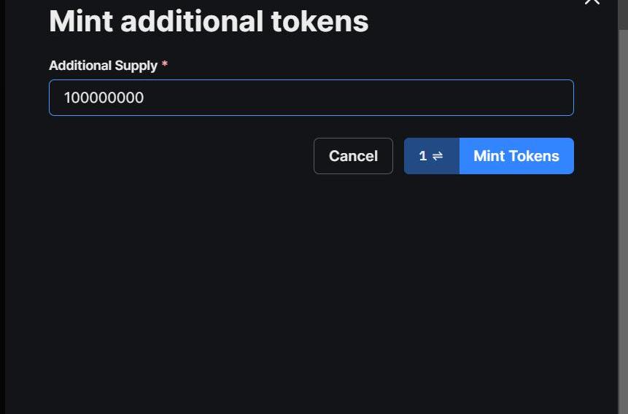This screenshot has height=414, width=628.
Task: Click the dark backdrop left of dialog
Action: (x=2, y=219)
